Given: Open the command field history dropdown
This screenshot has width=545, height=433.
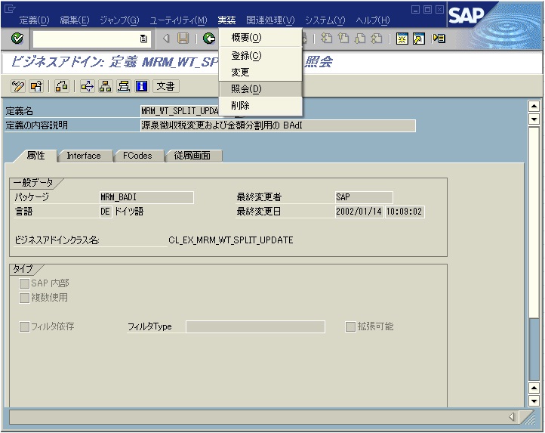Looking at the screenshot, I should click(x=143, y=39).
